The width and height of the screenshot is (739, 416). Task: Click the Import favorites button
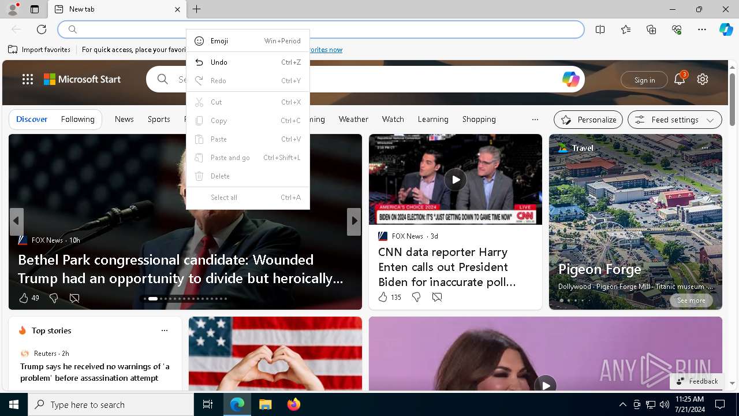pos(39,50)
